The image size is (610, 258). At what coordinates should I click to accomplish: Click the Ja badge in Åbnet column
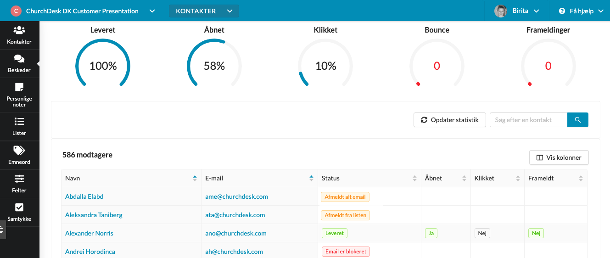(x=431, y=233)
